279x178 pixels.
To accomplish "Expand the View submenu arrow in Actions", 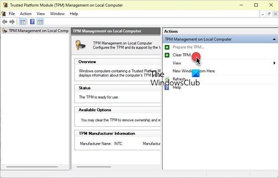I will click(274, 63).
